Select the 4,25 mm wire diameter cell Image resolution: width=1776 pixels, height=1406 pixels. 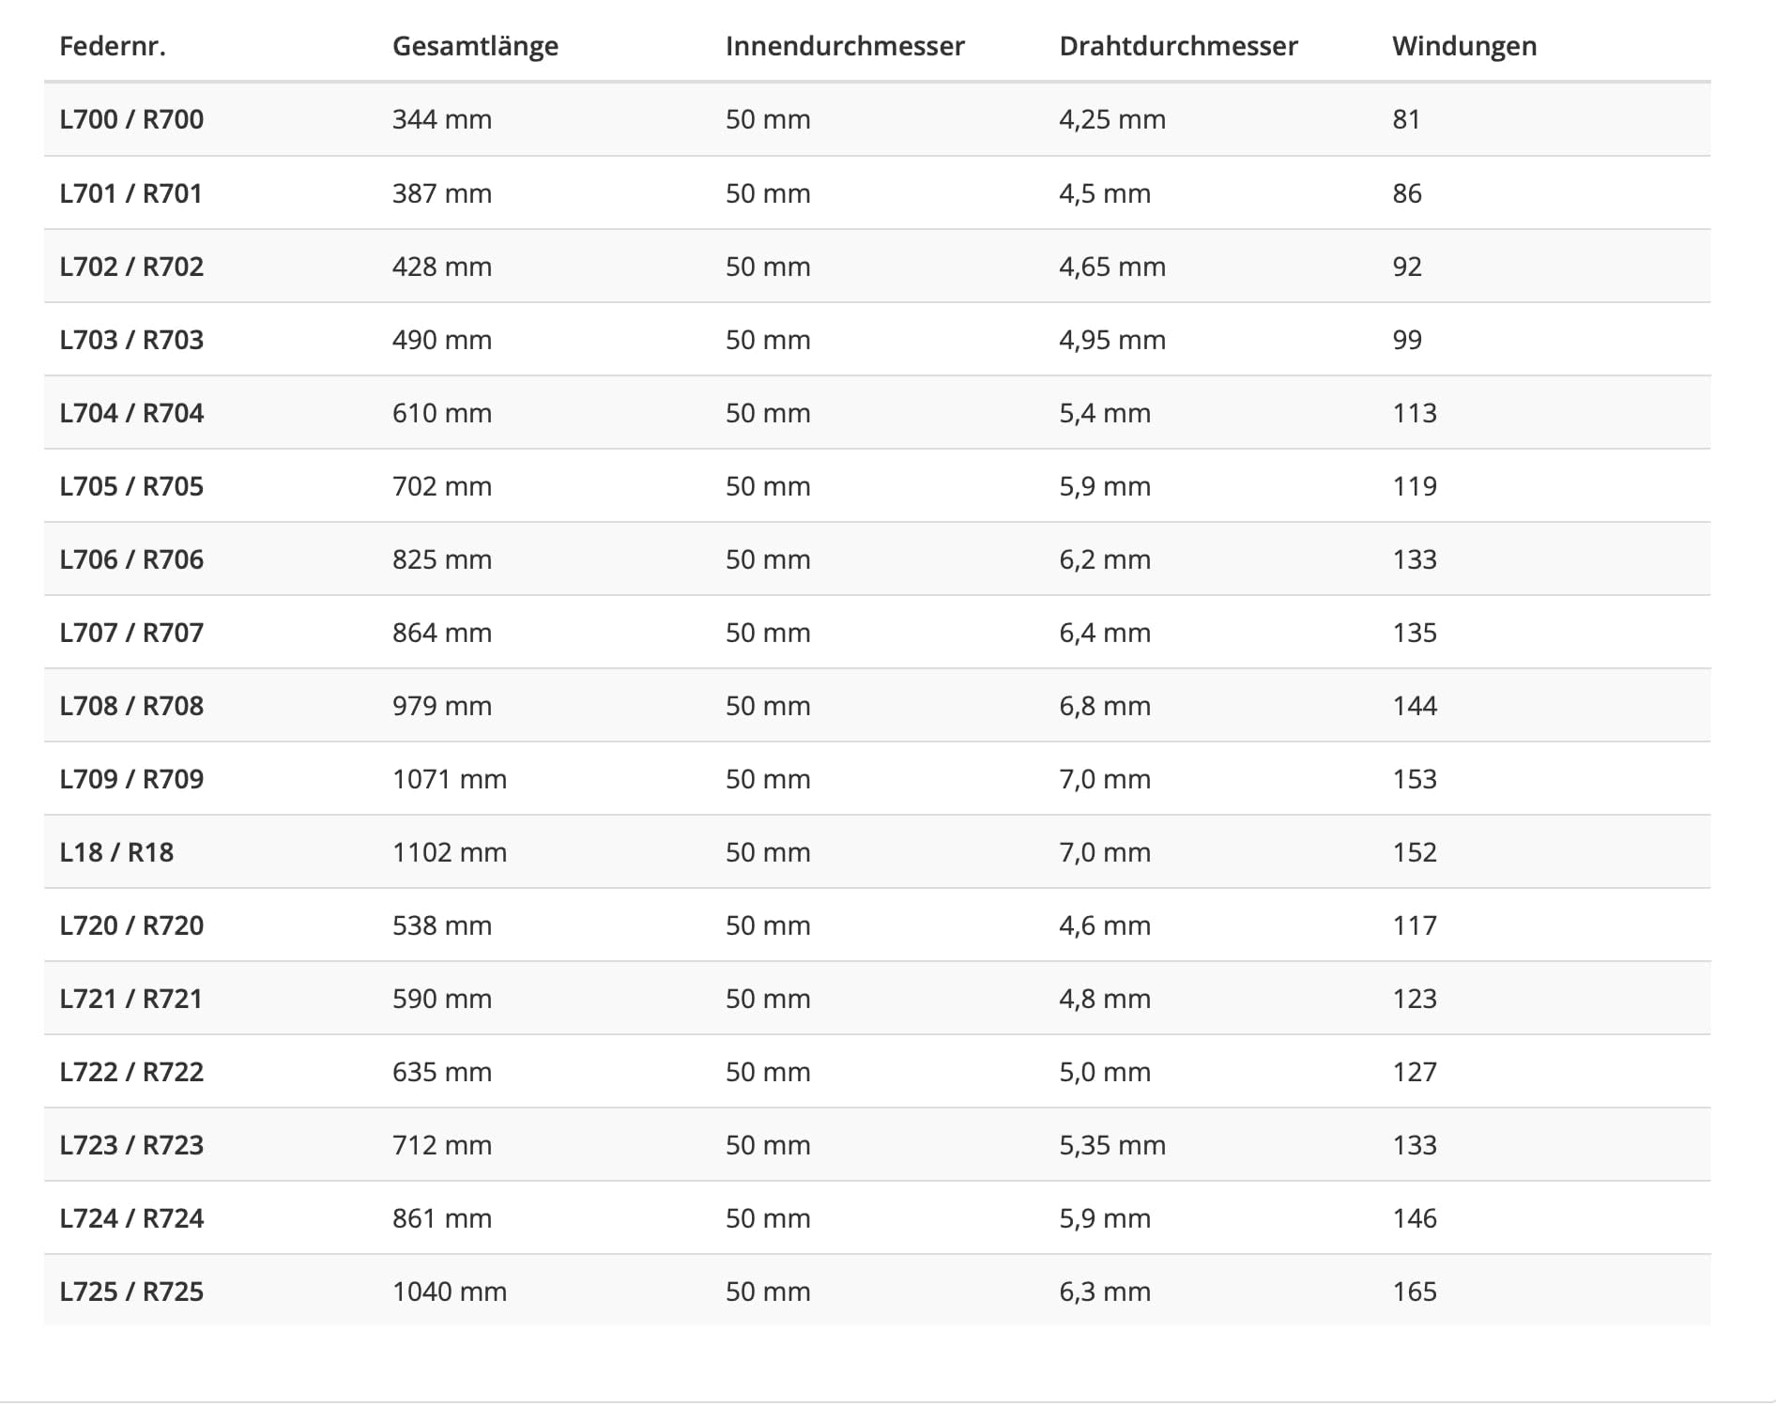(1112, 119)
